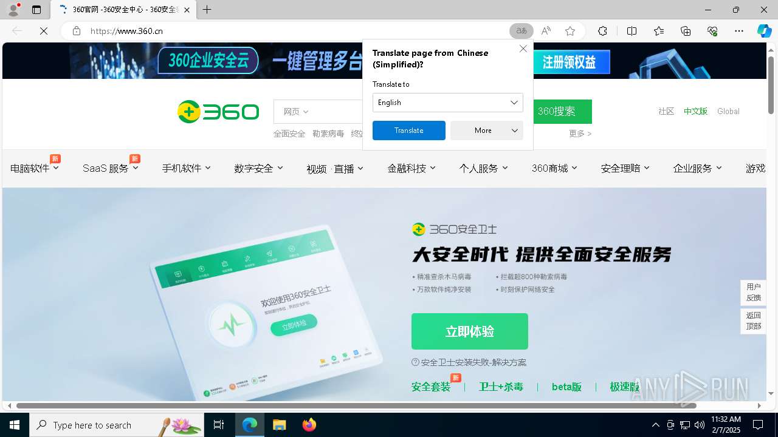Click the 360安全卫士 logo in banner
Viewport: 778px width, 437px height.
pos(455,229)
